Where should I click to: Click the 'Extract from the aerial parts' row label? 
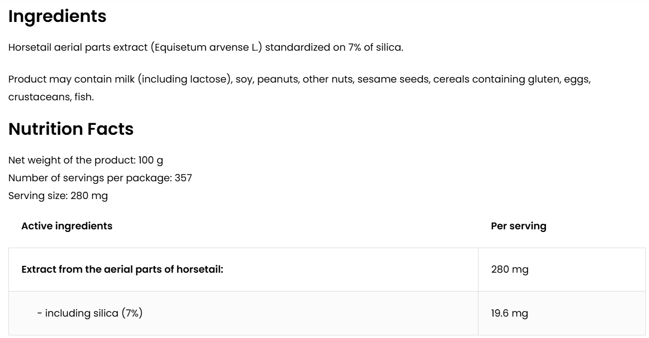[122, 270]
